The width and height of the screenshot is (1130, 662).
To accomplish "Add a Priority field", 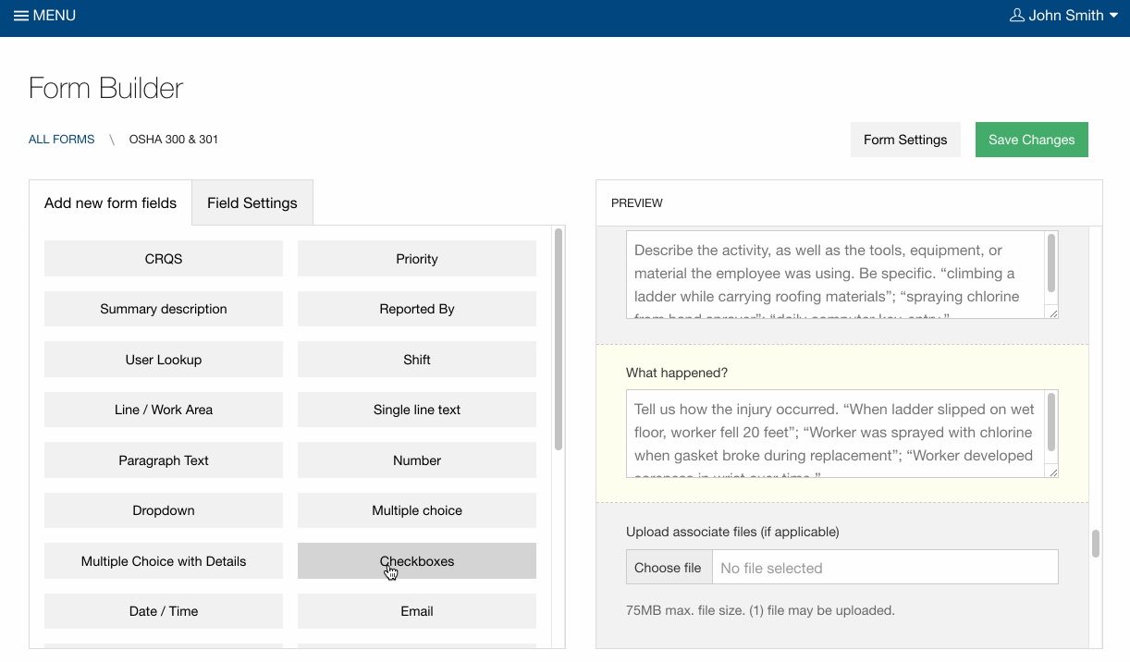I will click(417, 259).
